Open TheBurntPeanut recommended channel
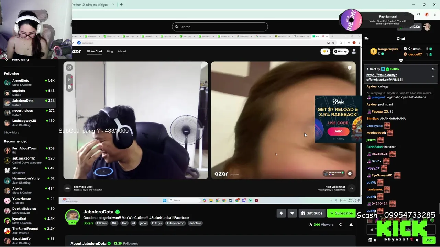Image resolution: width=440 pixels, height=247 pixels. pos(29,231)
